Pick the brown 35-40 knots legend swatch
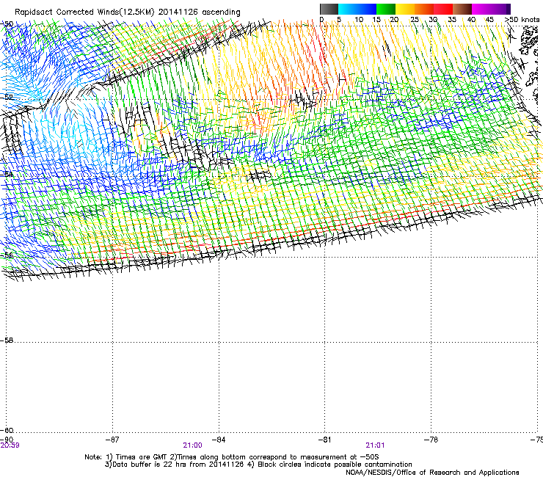Screen dimensions: 543x477 click(x=462, y=9)
